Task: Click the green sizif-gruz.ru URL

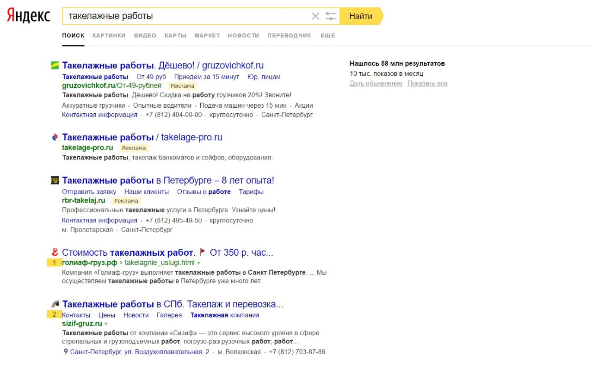Action: (x=82, y=324)
